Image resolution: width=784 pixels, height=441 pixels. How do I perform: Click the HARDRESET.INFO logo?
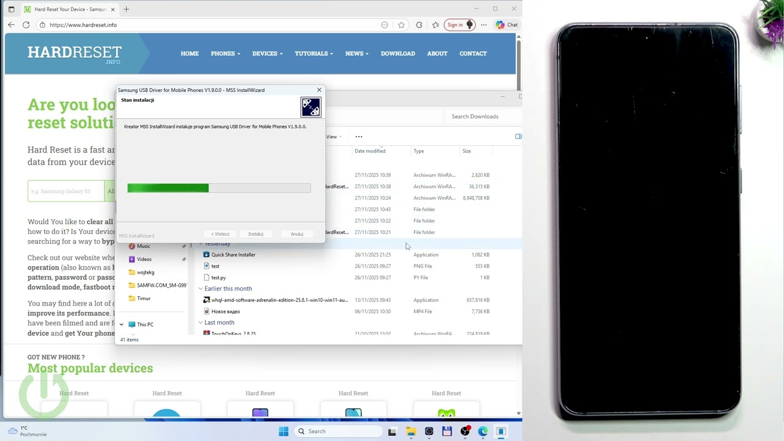[74, 54]
